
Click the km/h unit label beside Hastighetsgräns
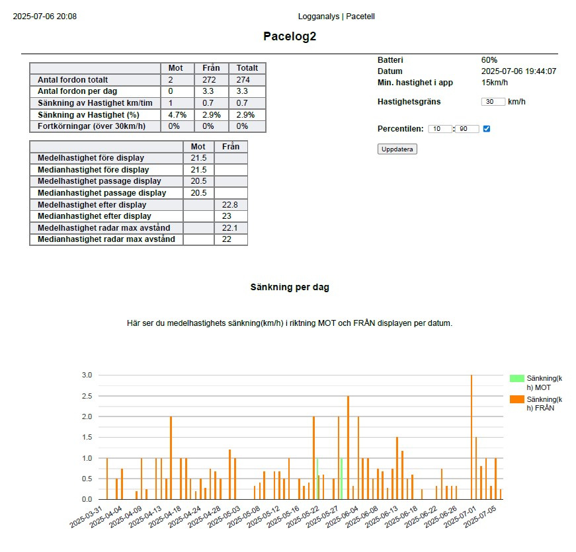point(517,102)
